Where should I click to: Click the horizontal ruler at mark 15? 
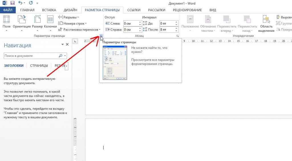point(238,41)
